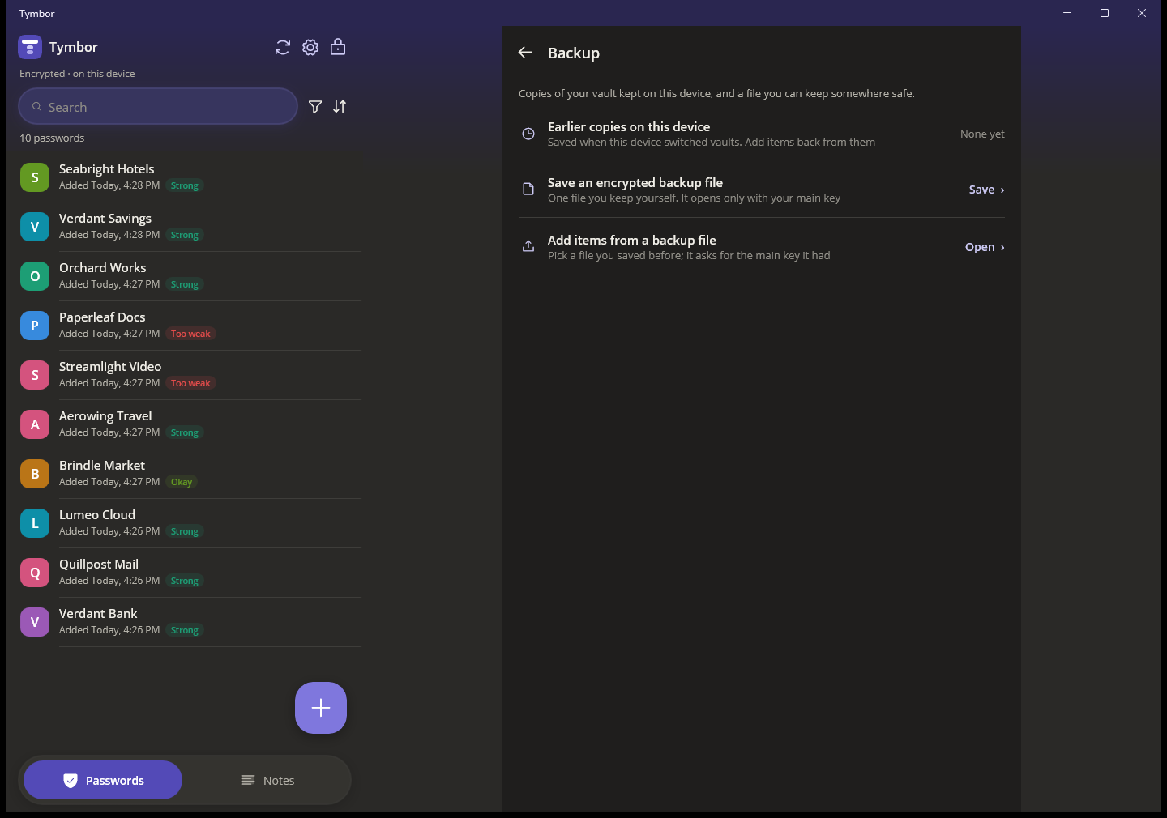Go back from Backup panel
Viewport: 1167px width, 818px height.
coord(525,53)
